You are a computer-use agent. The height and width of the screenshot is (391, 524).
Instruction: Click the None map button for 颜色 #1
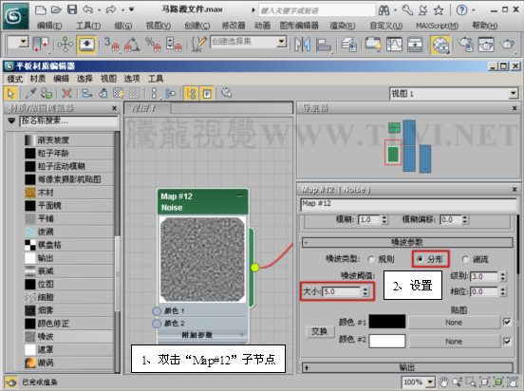click(x=454, y=323)
